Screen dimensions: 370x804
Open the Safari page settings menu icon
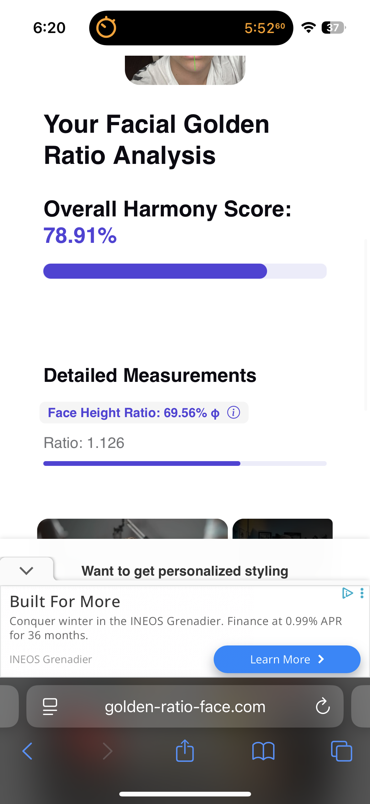[x=50, y=706]
